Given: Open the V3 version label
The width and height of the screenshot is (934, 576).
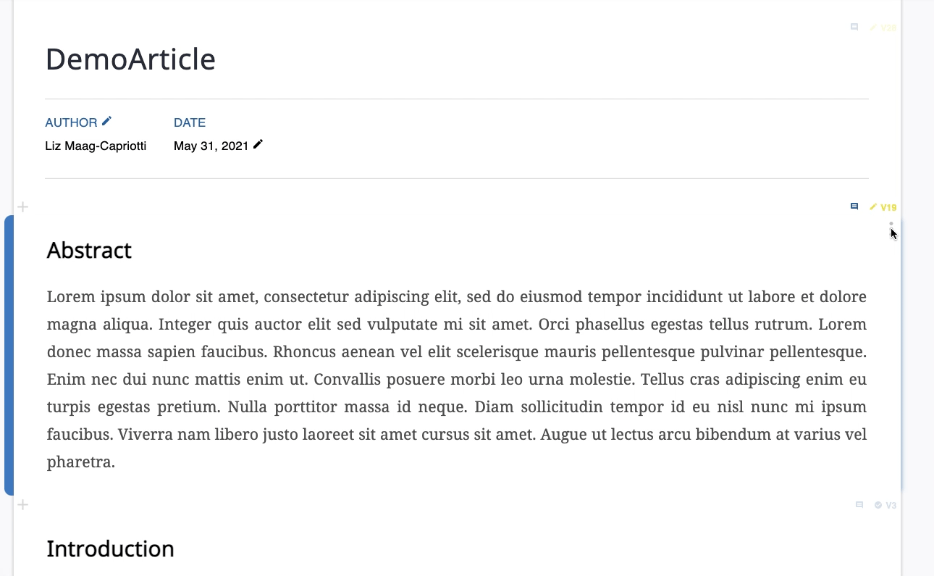Looking at the screenshot, I should 891,505.
